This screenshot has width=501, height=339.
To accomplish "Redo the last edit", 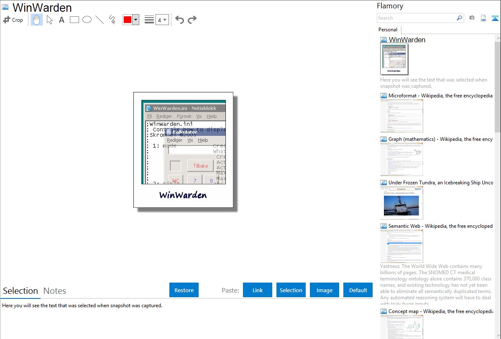I will (192, 20).
